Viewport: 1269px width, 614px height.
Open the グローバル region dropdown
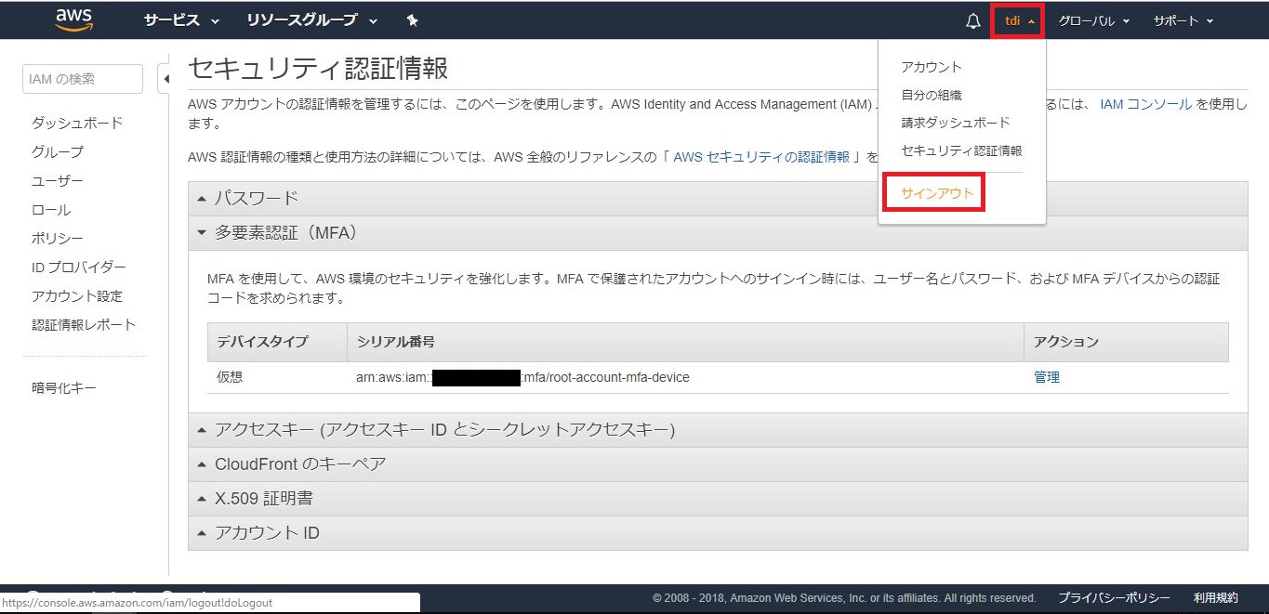[1093, 21]
